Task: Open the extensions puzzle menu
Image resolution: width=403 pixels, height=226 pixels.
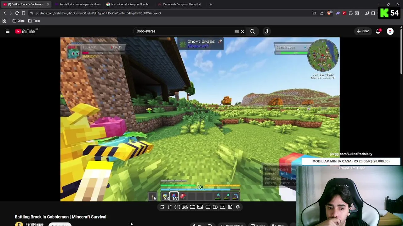Action: point(350,13)
